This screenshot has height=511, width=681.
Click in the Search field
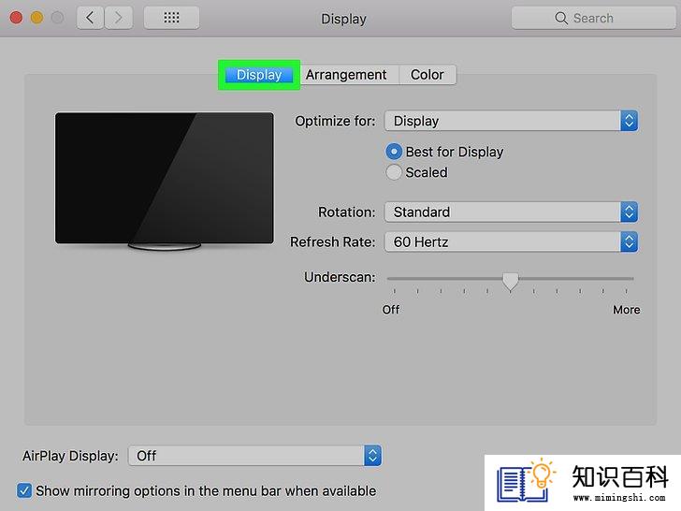tap(594, 19)
